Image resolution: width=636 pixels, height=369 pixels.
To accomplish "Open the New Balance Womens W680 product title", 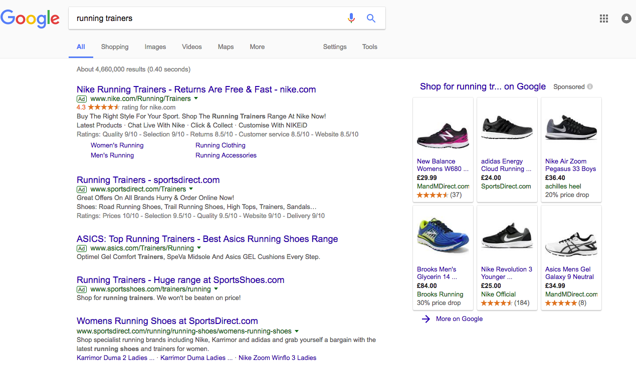I will click(x=443, y=165).
